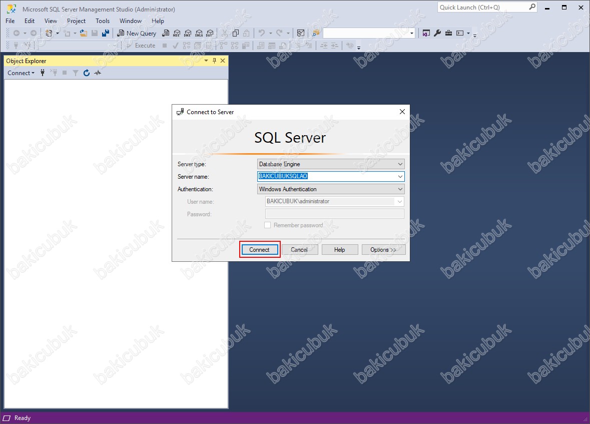Expand the New Project dropdown arrow
This screenshot has height=424, width=590.
point(58,33)
